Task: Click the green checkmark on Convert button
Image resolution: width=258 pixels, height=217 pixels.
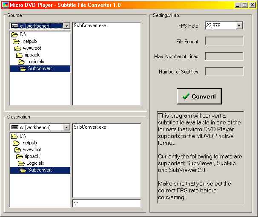Action: (x=186, y=96)
